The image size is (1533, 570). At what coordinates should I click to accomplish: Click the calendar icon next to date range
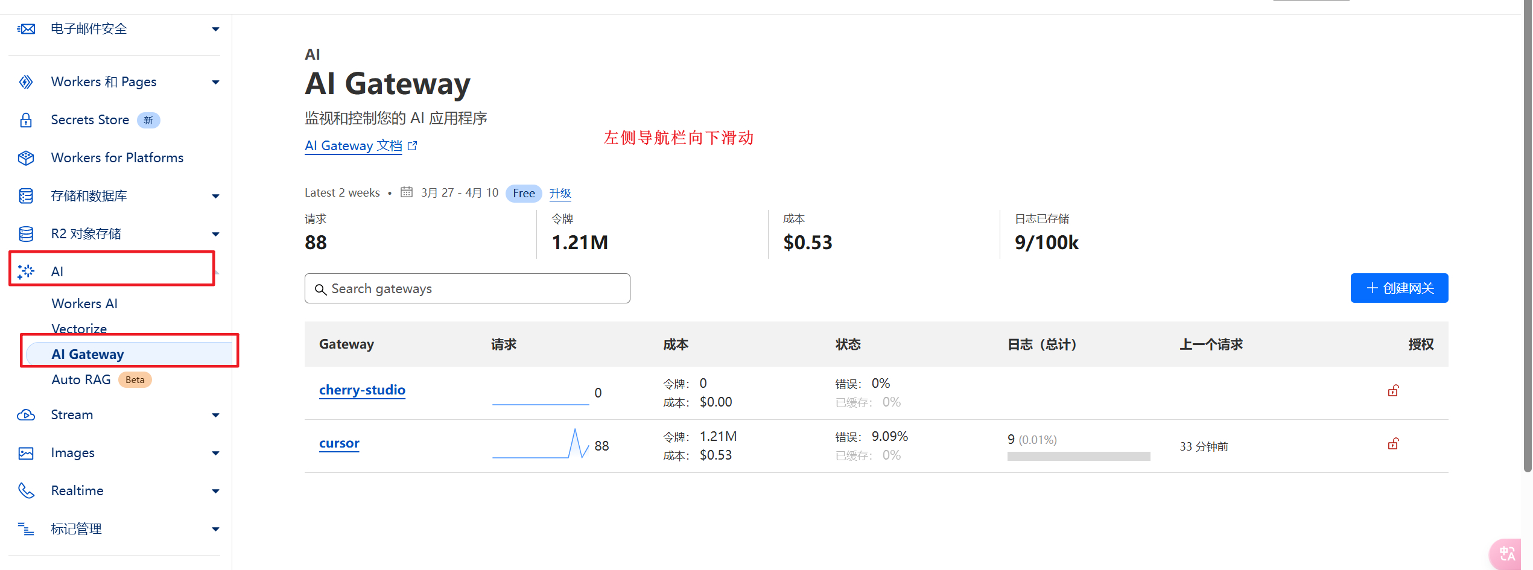(407, 192)
